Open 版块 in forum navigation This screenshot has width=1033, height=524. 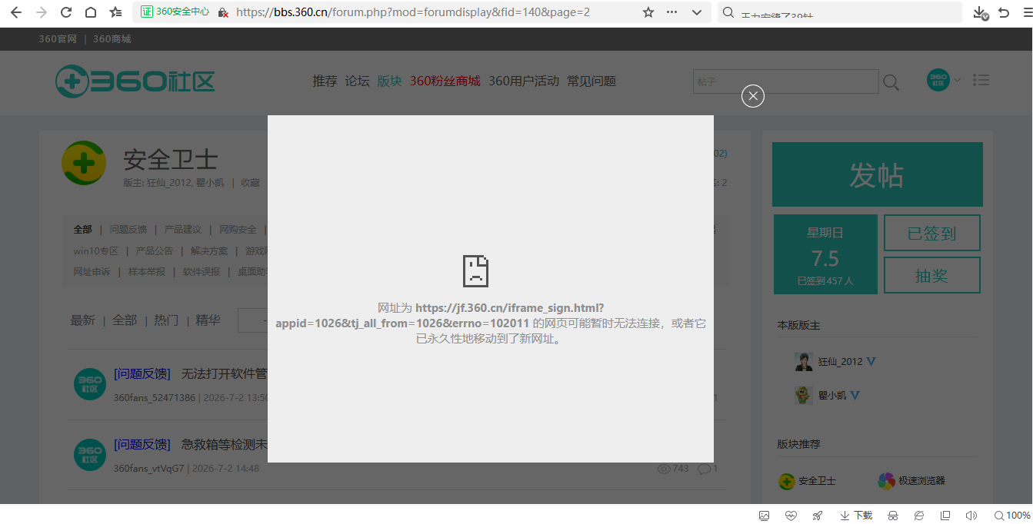389,81
